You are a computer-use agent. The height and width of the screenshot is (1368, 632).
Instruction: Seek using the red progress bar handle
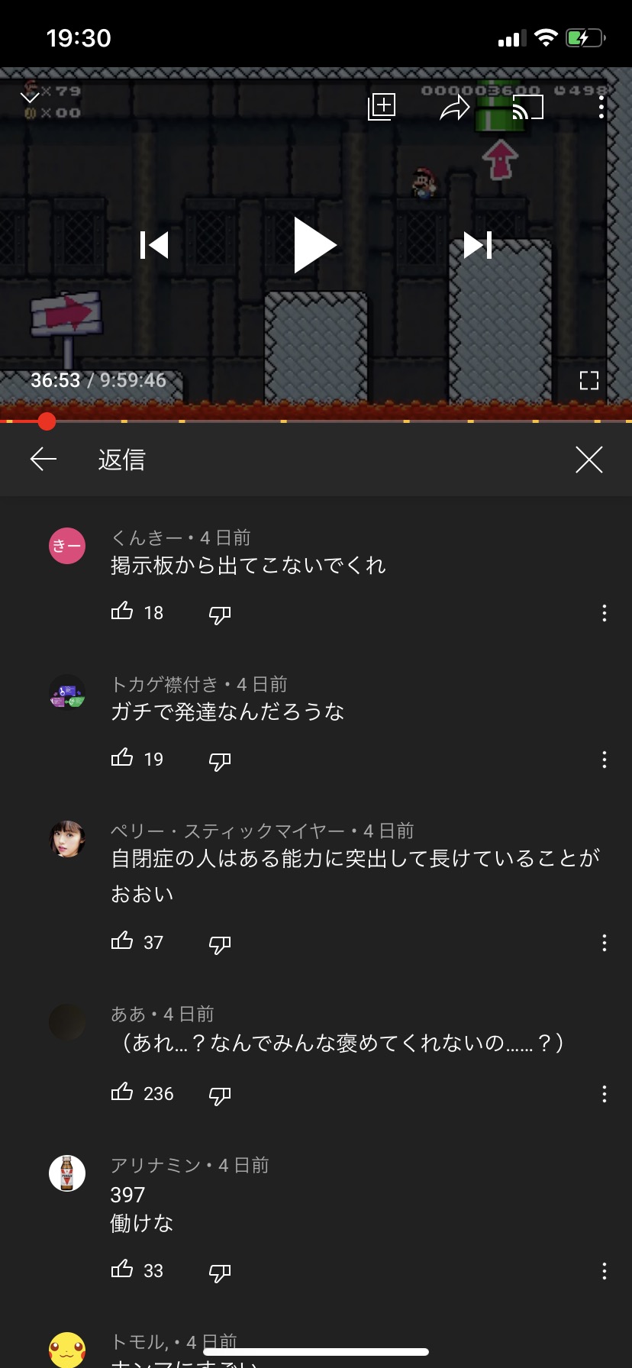47,421
